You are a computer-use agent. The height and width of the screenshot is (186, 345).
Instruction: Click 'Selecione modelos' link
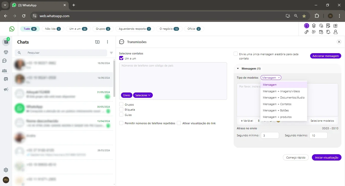(322, 121)
